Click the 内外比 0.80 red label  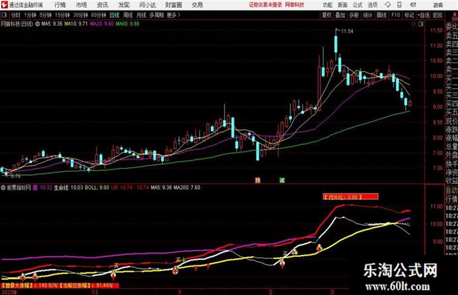point(350,197)
